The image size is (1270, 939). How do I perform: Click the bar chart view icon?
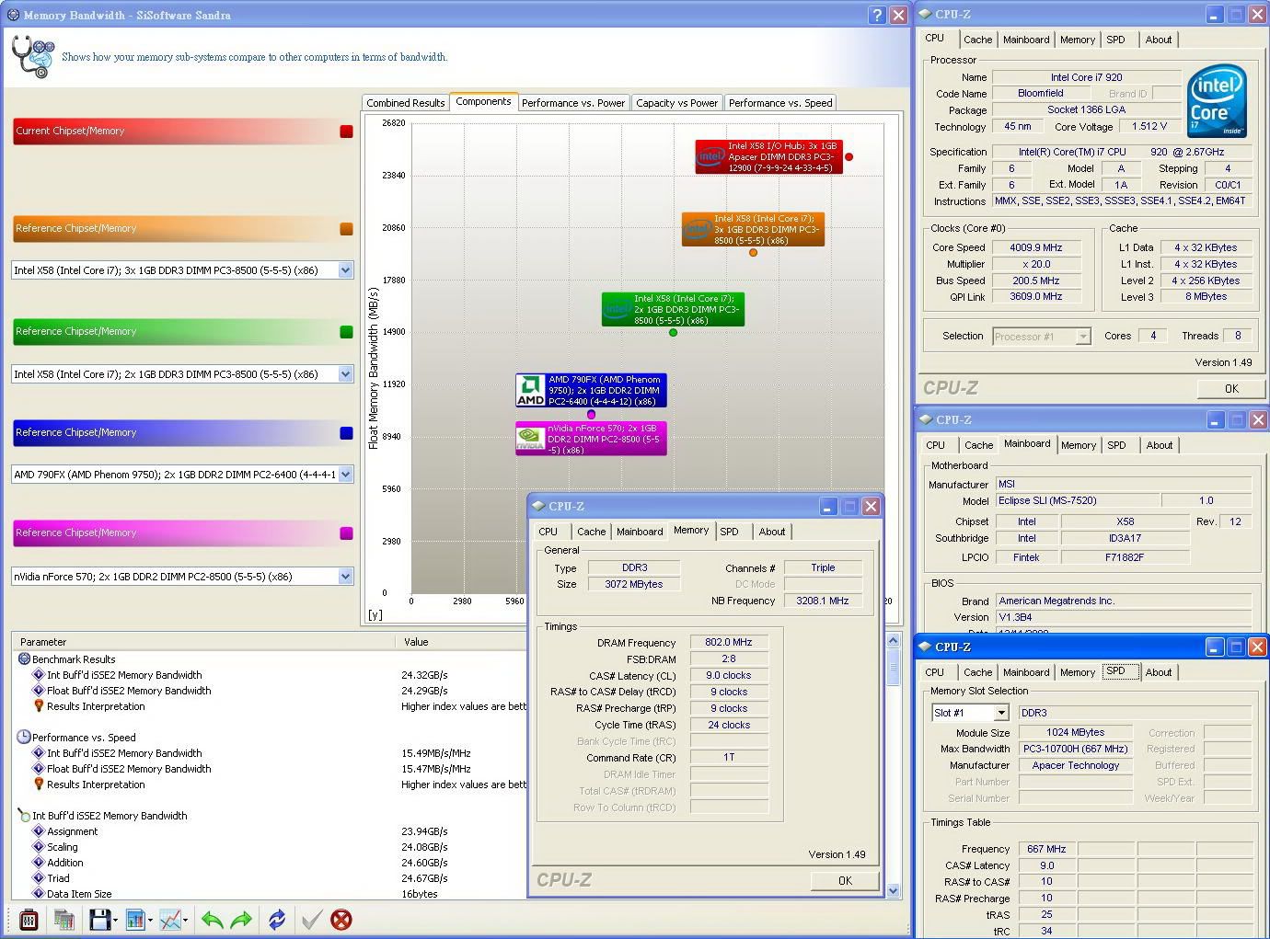point(135,919)
